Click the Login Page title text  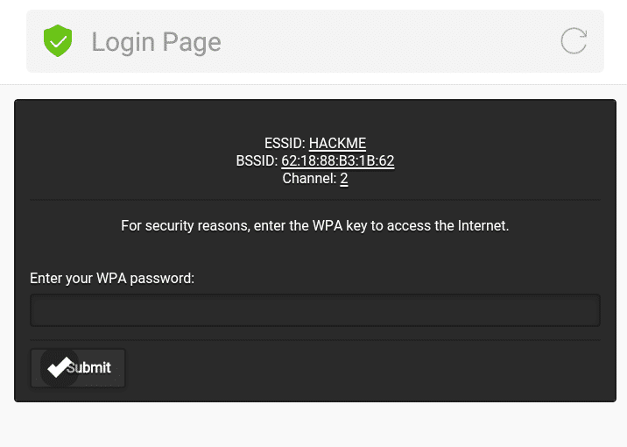156,42
